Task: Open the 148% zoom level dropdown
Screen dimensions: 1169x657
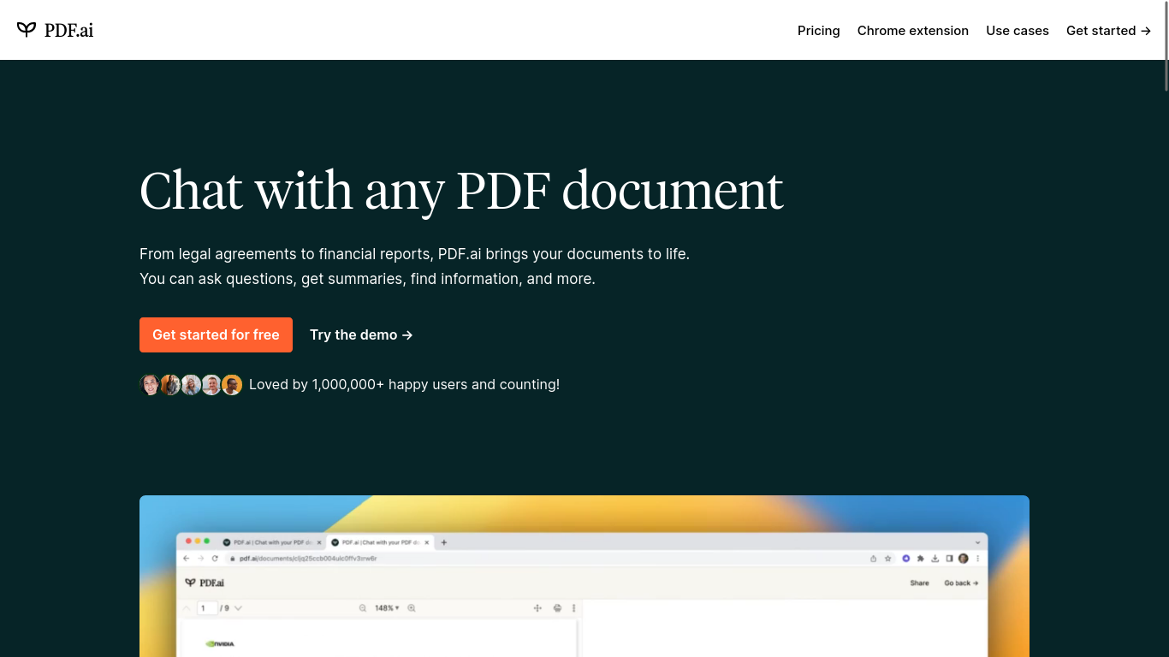Action: (x=387, y=608)
